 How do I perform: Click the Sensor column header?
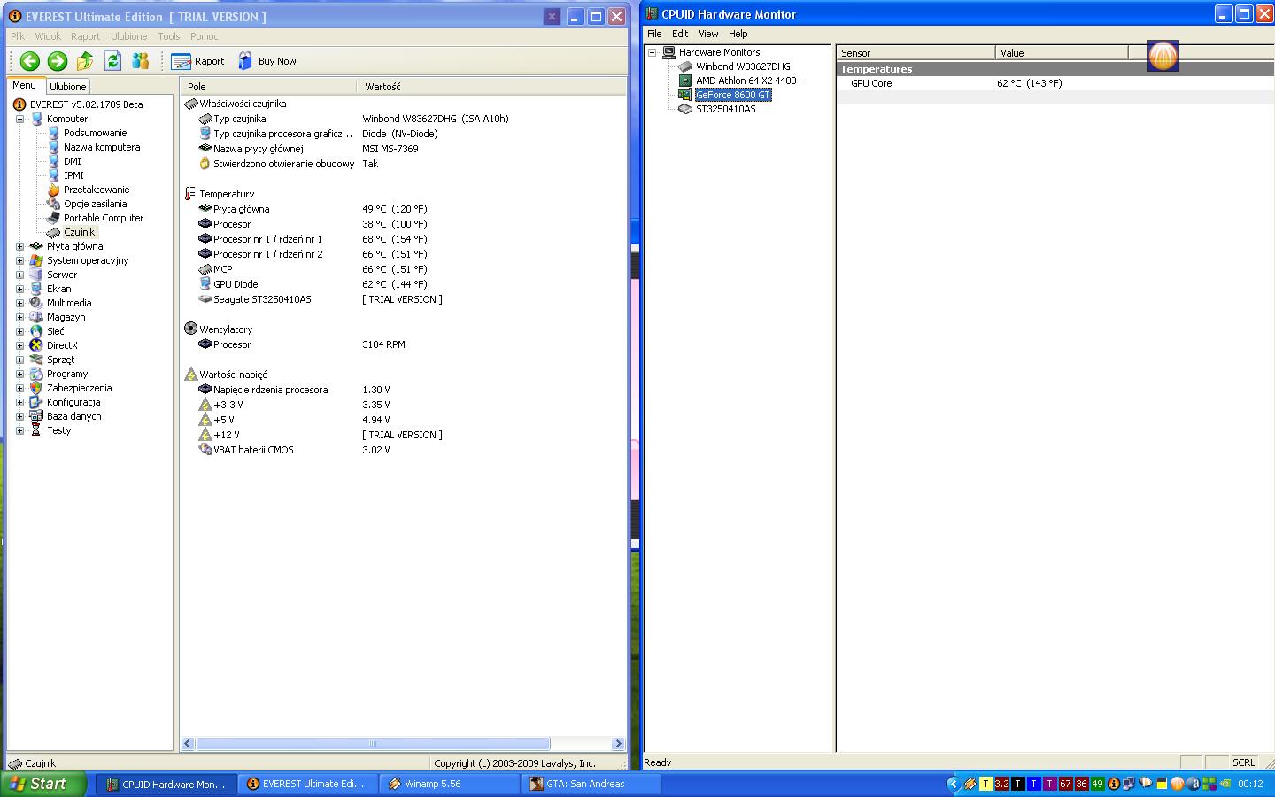(916, 53)
